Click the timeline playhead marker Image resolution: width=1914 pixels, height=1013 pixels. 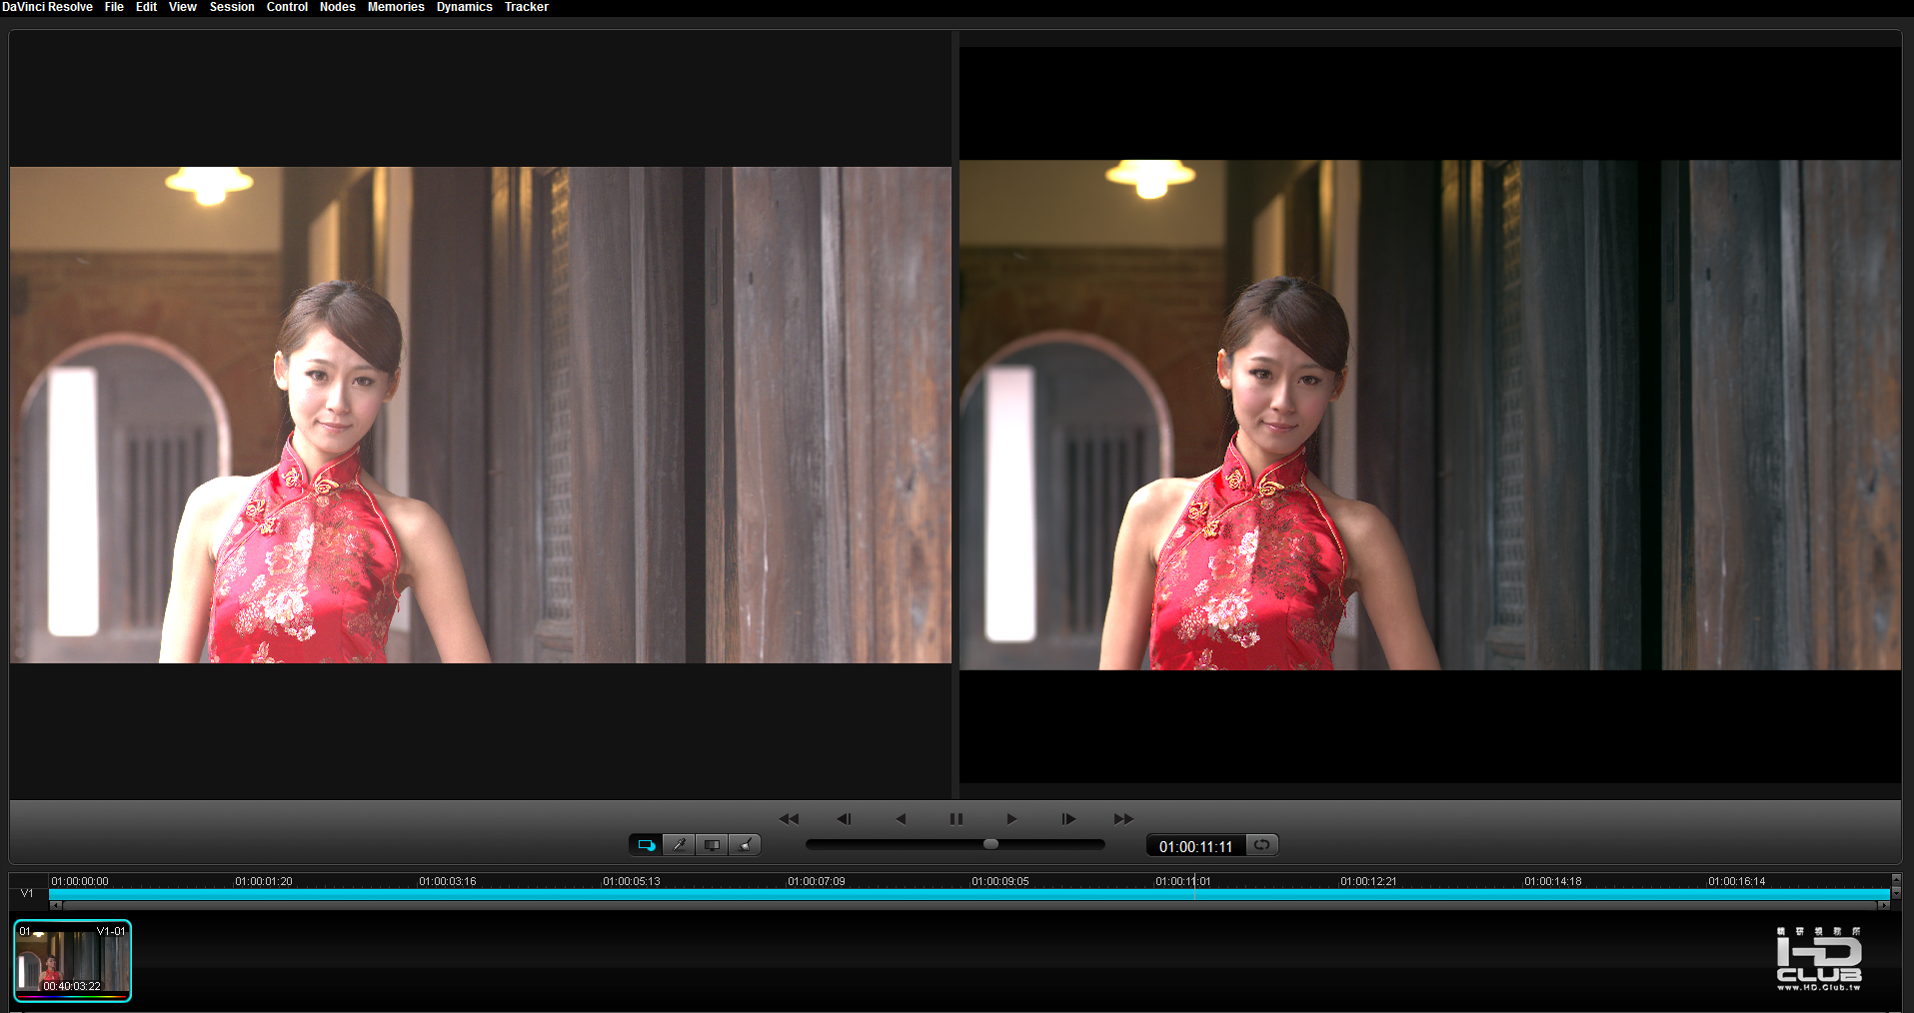1194,887
